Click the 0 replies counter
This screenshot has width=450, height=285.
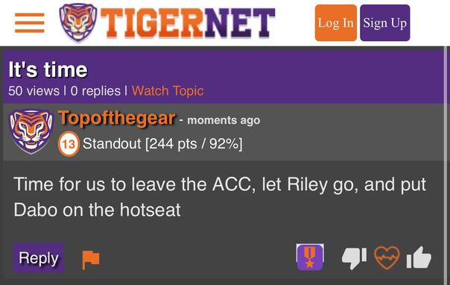[x=95, y=91]
